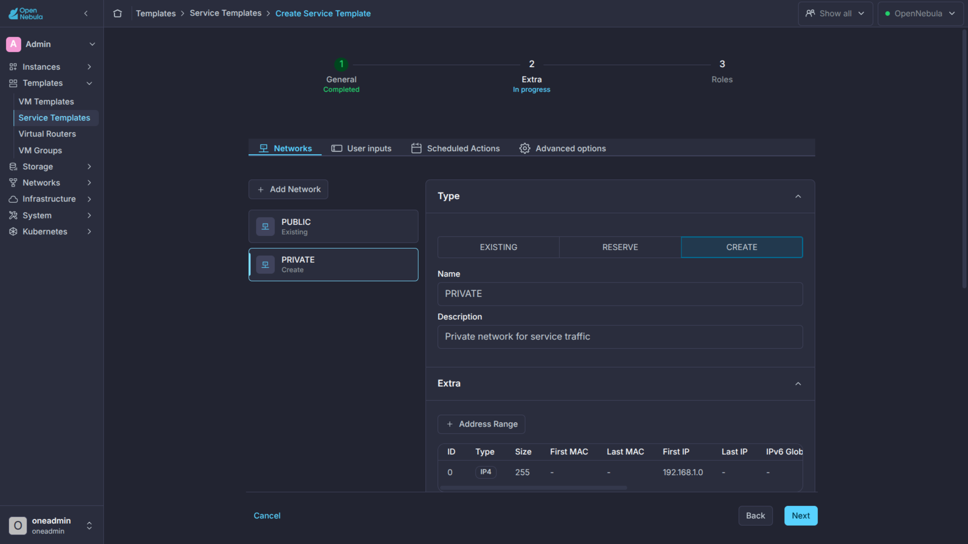This screenshot has height=544, width=968.
Task: Click the address range table horizontal scrollbar
Action: point(533,488)
